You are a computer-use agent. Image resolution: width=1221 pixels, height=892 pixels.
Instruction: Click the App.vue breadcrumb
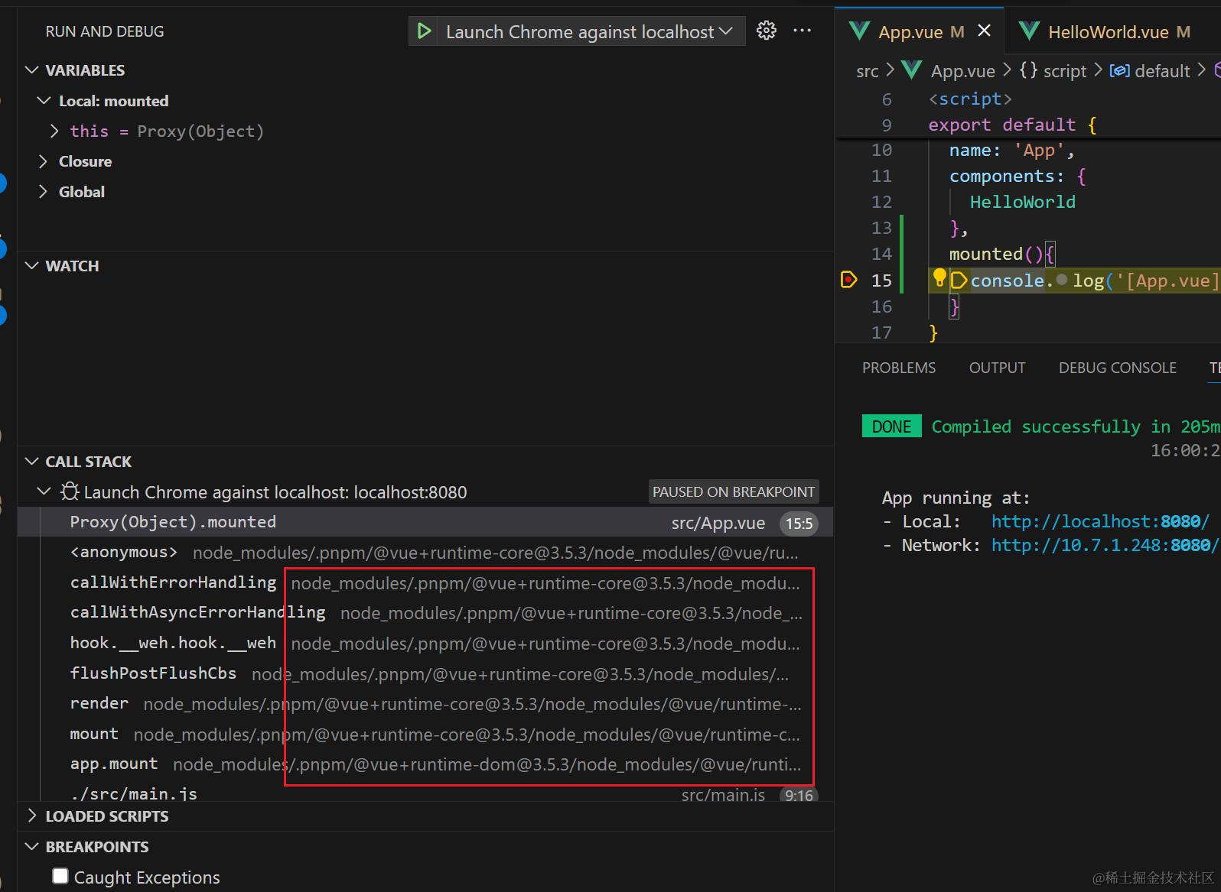(x=962, y=71)
